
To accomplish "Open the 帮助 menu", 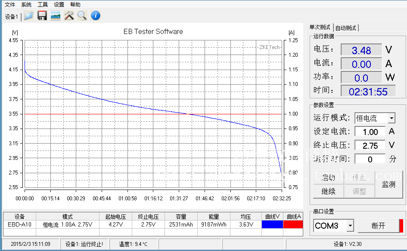I will click(x=75, y=4).
